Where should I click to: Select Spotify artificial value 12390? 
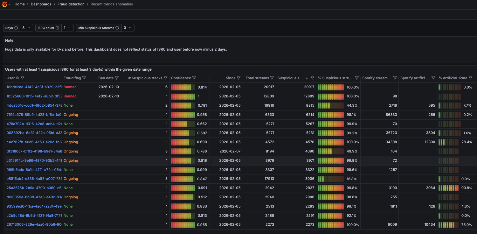[x=430, y=142]
